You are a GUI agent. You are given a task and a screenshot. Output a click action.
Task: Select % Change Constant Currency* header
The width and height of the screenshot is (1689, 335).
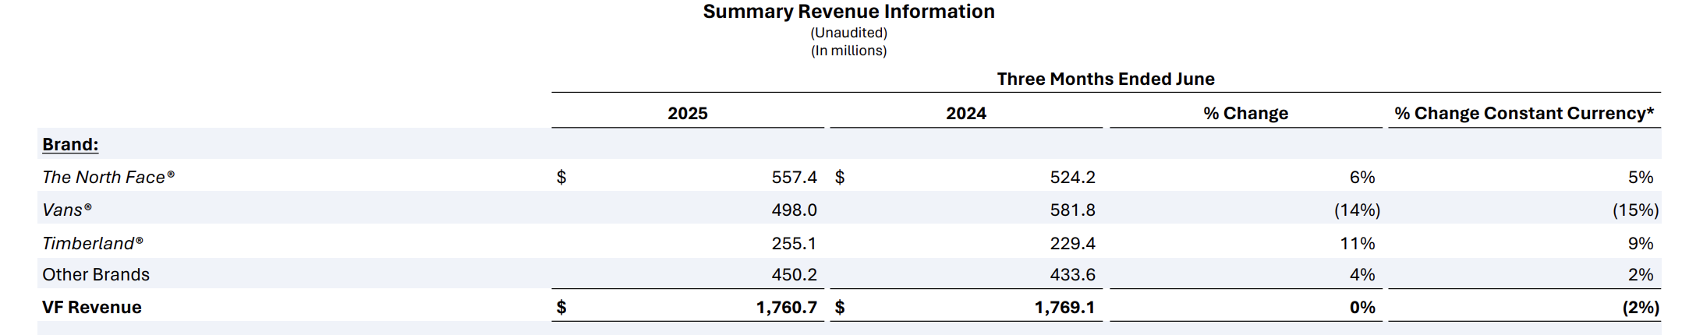pos(1524,113)
